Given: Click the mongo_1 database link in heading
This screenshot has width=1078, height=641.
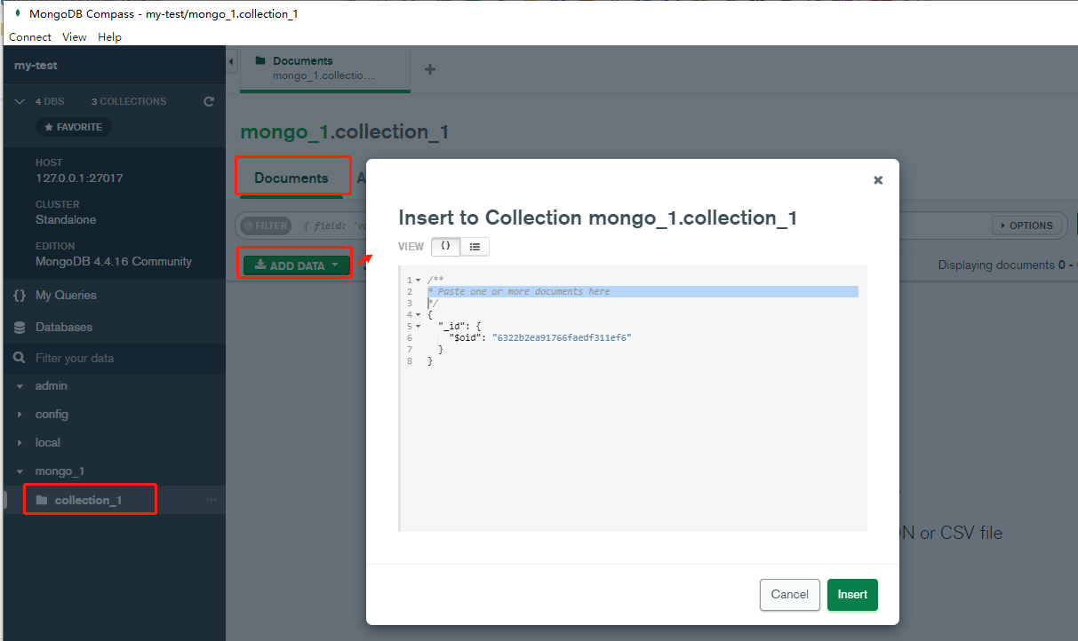Looking at the screenshot, I should click(283, 132).
